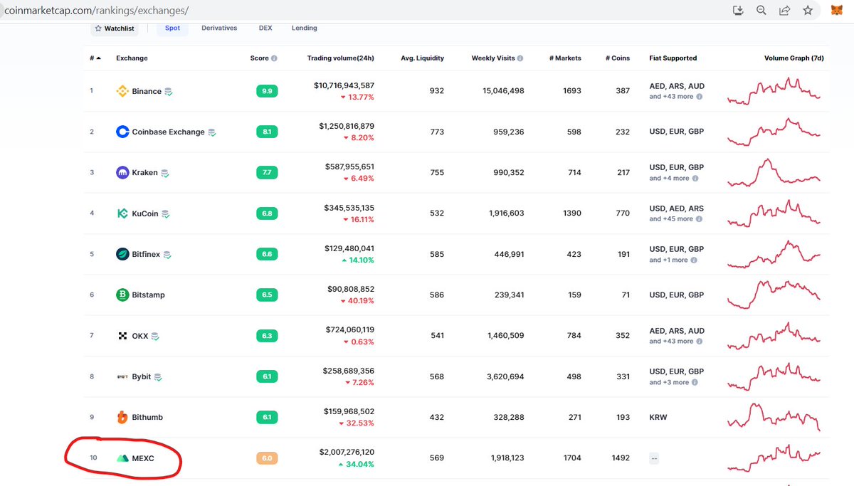Click the proof-of-reserves badge beside Coinbase Exchange
This screenshot has width=854, height=486.
click(x=212, y=132)
